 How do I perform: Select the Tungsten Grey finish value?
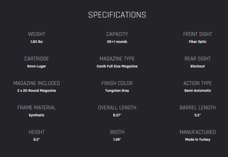click(117, 91)
